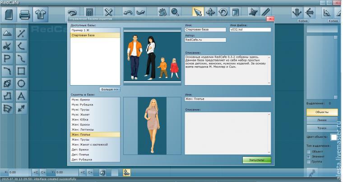Switch to the Объекты tab
This screenshot has width=343, height=182.
click(322, 112)
